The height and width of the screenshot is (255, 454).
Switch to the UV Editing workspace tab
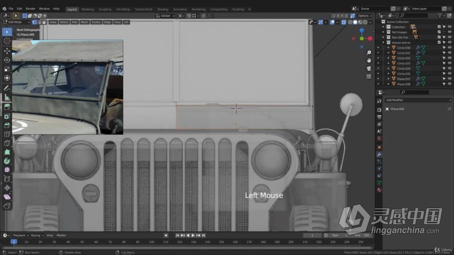tap(123, 9)
